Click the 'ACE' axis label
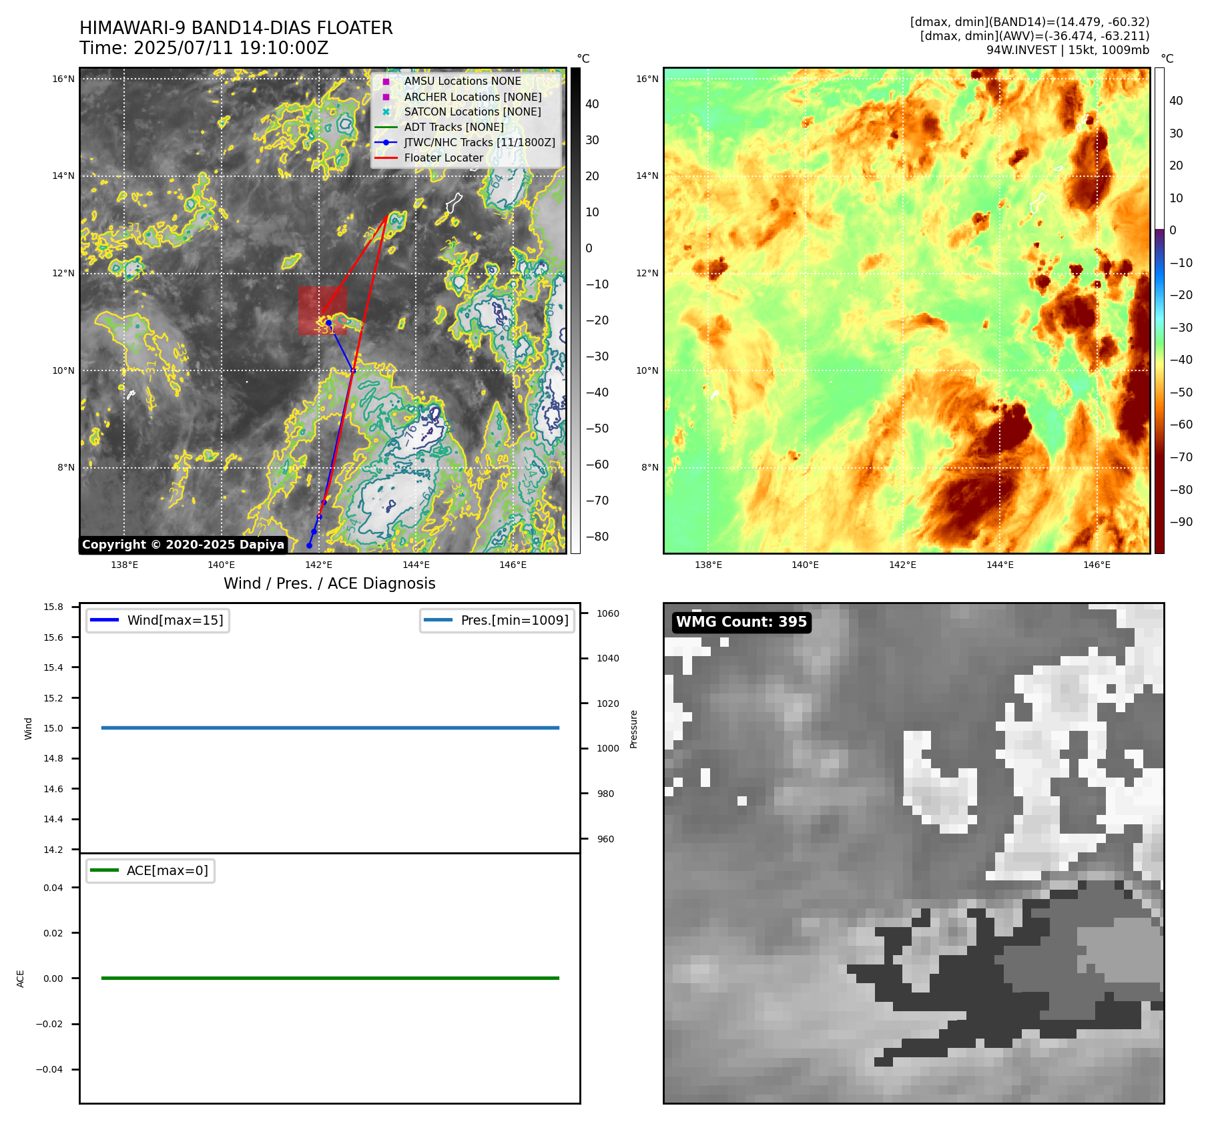1210x1128 pixels. 21,978
